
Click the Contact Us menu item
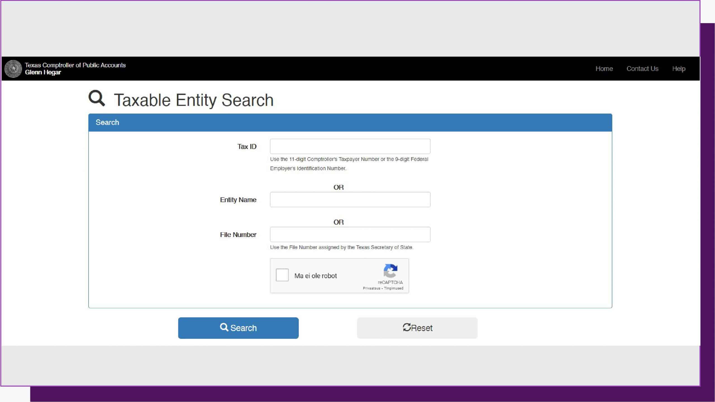[642, 68]
